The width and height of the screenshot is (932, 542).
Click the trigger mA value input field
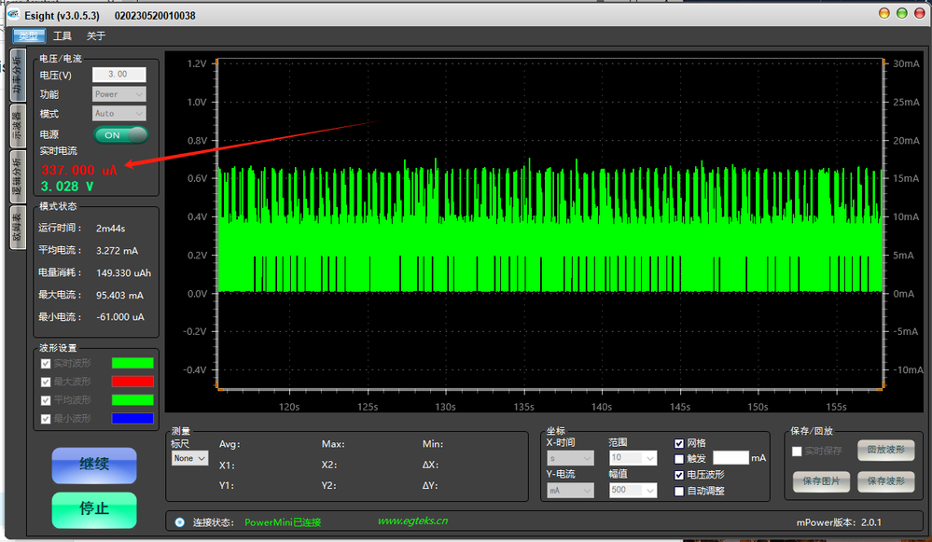tap(730, 458)
